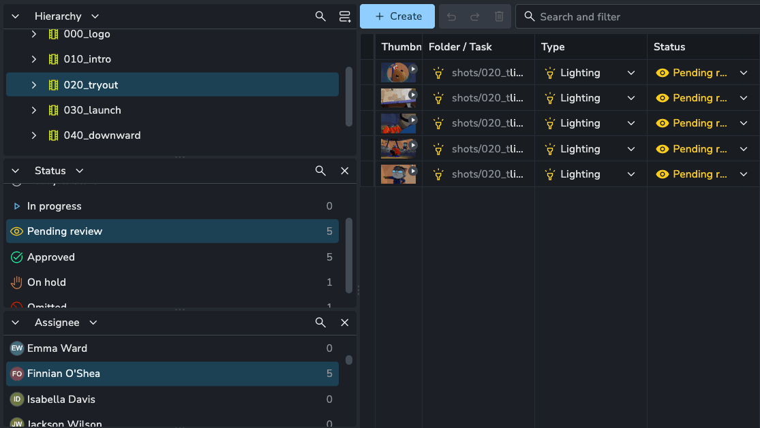Collapse the Assignee panel
Screen dimensions: 760x428
tap(16, 323)
